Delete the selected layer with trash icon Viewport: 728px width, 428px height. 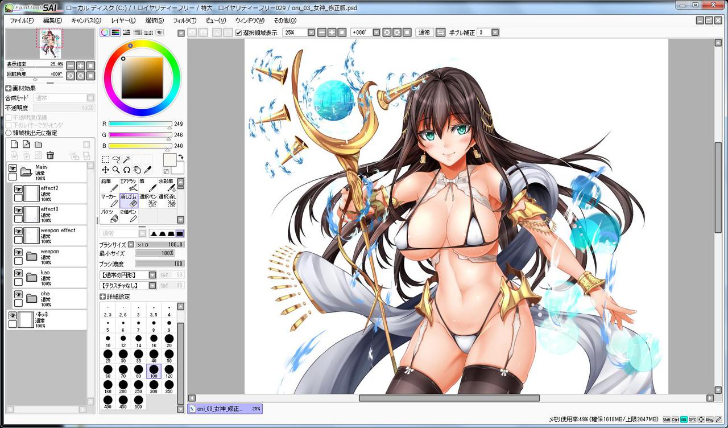(x=50, y=155)
